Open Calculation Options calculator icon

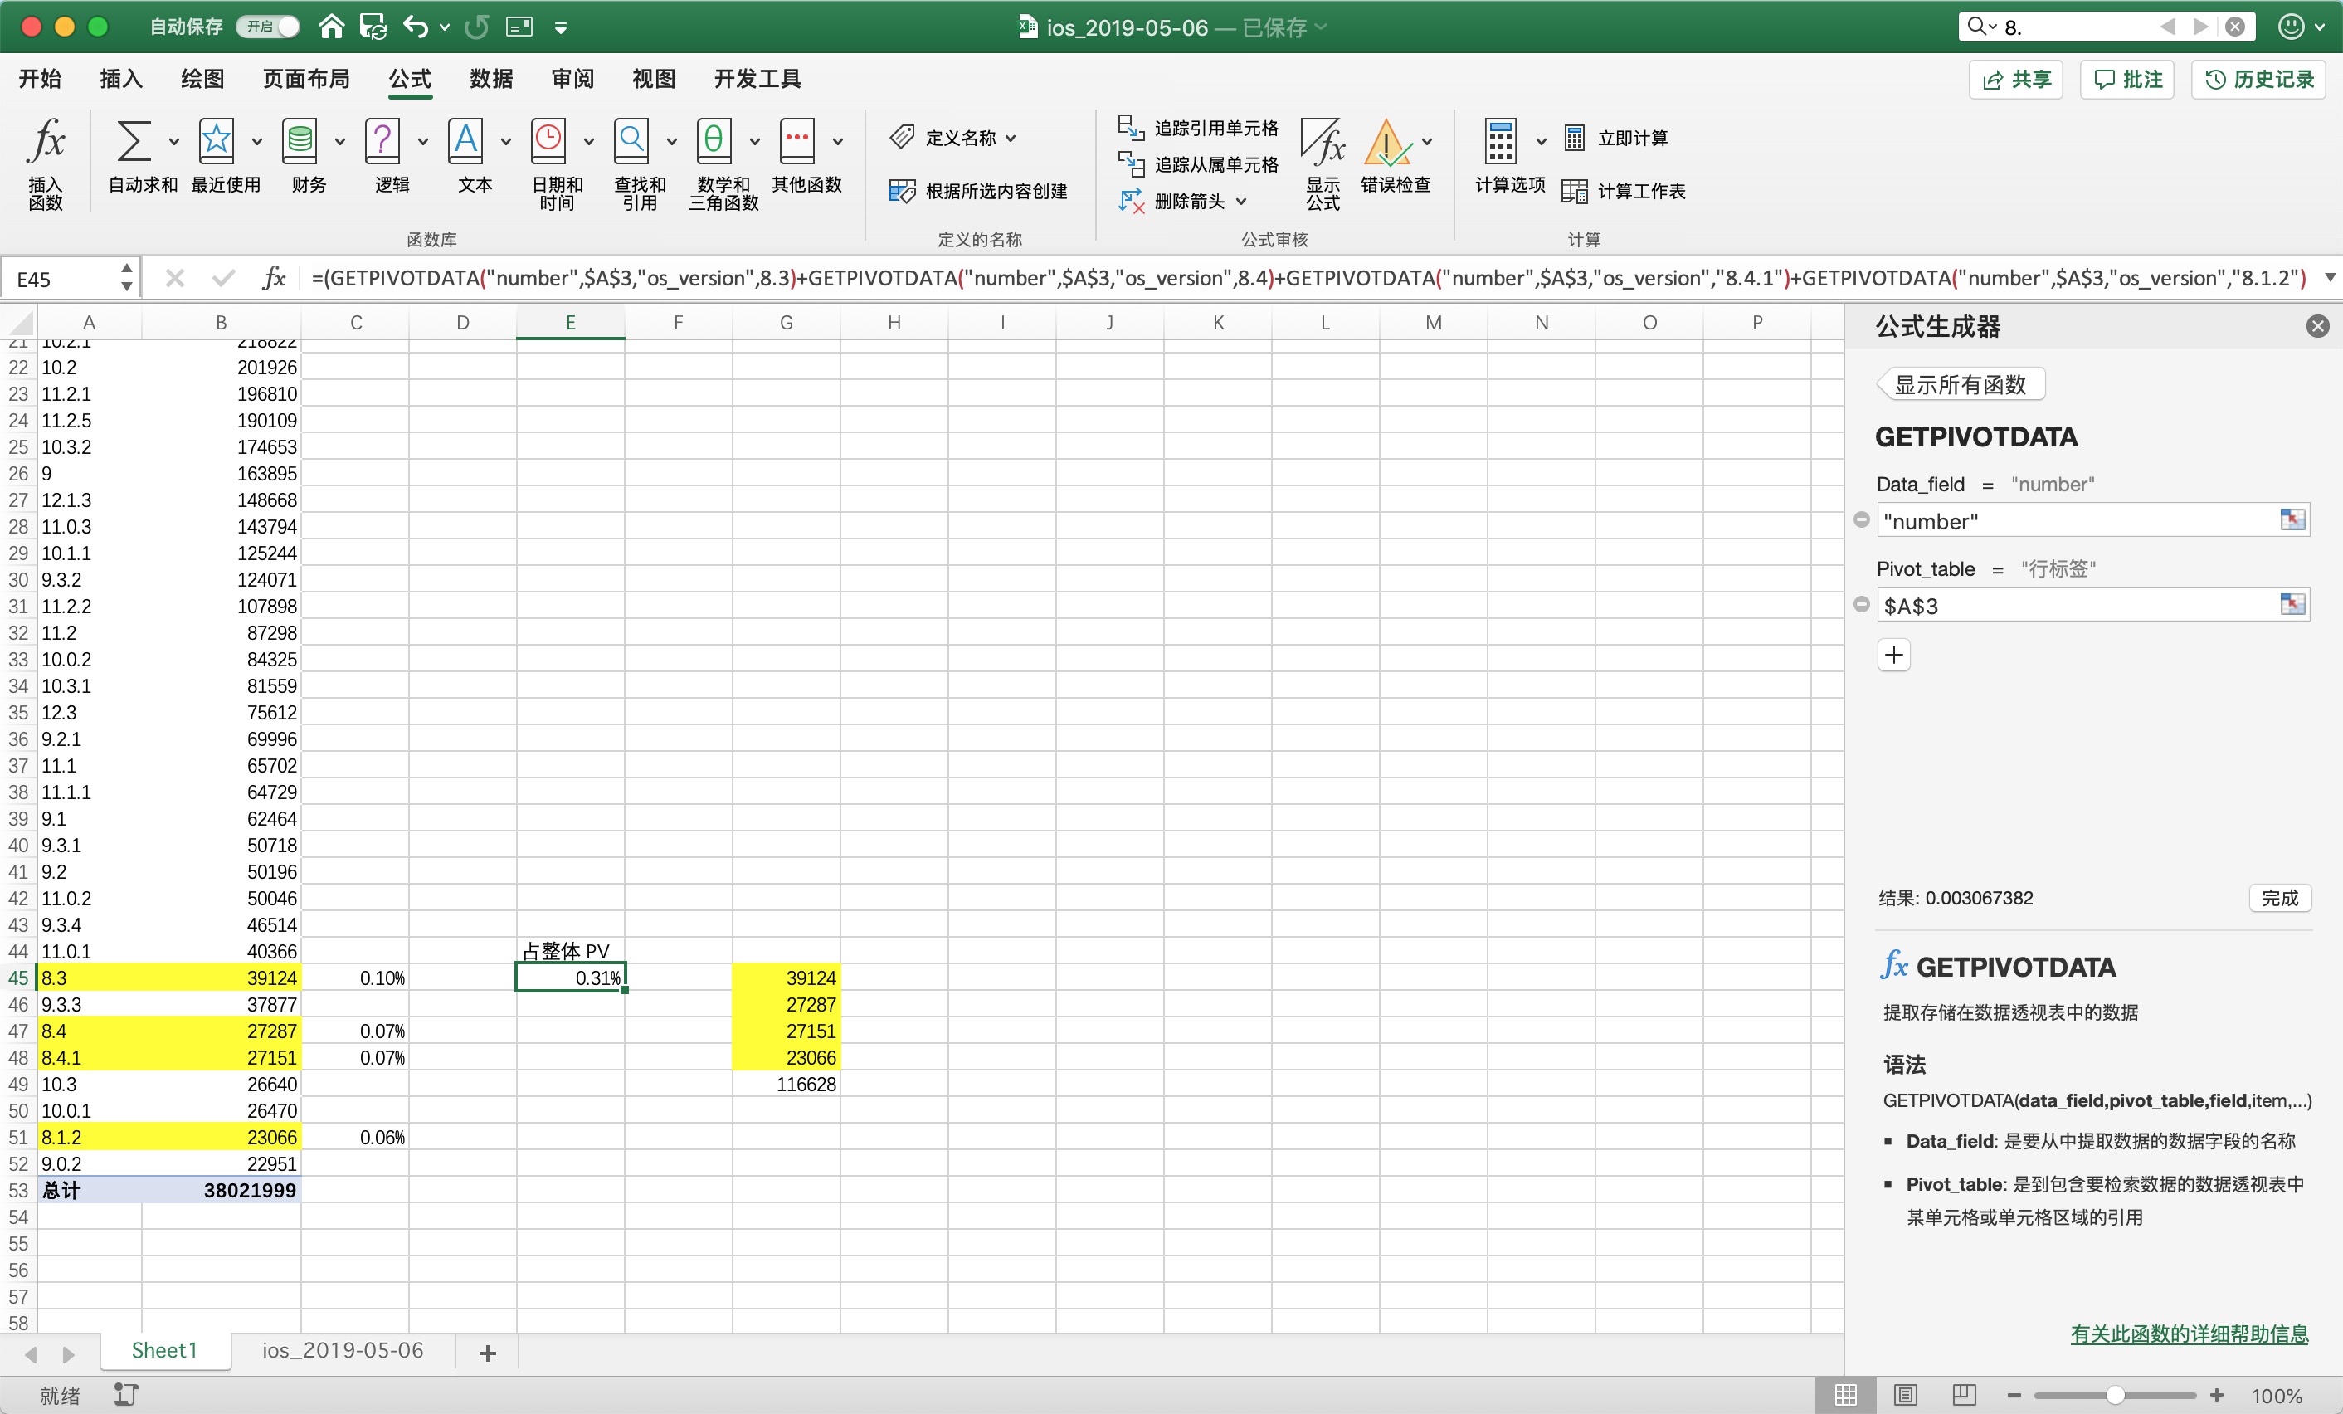click(x=1501, y=142)
